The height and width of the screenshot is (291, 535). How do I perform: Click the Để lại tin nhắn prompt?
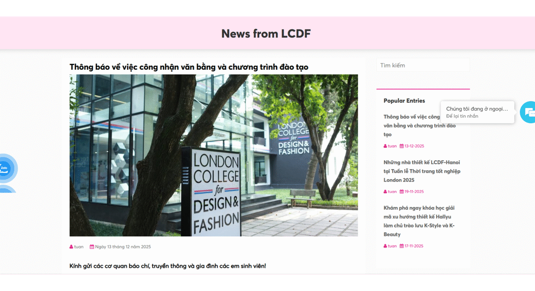tap(462, 116)
